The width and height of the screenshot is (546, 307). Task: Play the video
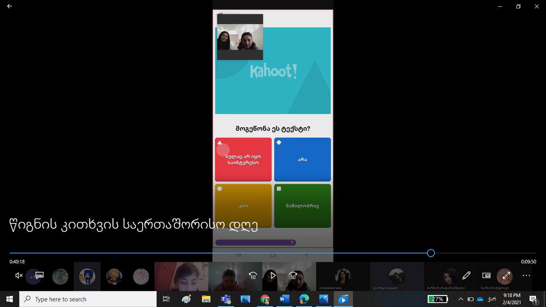coord(273,275)
